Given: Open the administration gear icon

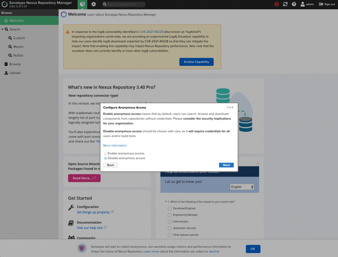Looking at the screenshot, I should tap(93, 4).
